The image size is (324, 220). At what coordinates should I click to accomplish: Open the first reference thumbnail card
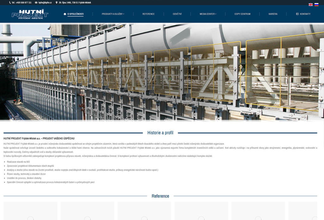[30, 211]
